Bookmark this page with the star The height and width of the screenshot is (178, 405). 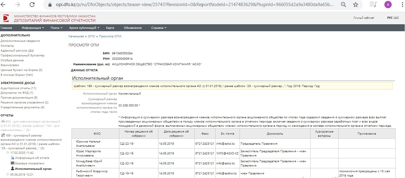click(x=356, y=5)
